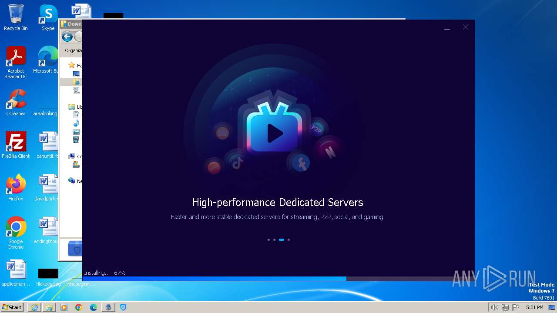Click the High-performance Dedicated Servers heading
Viewport: 557px width, 313px height.
tap(278, 203)
